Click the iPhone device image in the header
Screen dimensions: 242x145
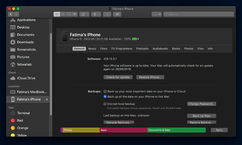65,36
